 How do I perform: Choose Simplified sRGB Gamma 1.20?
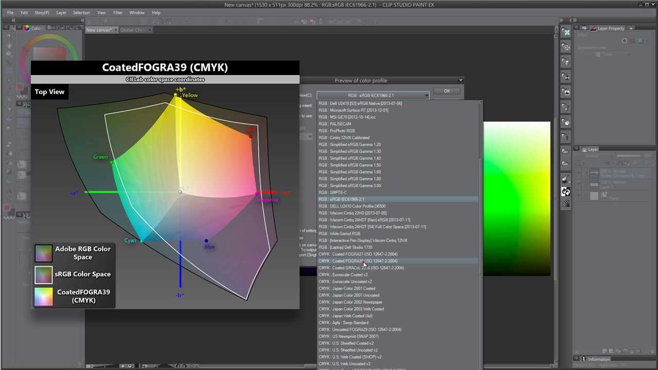tap(398, 144)
